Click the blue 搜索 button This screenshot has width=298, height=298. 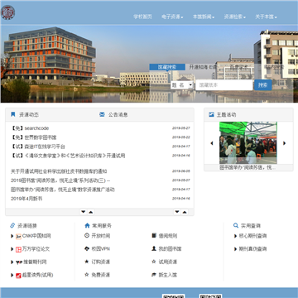point(262,85)
